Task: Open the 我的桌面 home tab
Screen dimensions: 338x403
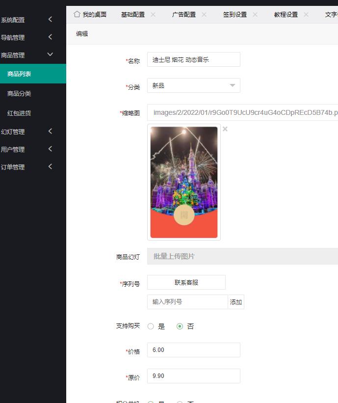Action: (90, 15)
